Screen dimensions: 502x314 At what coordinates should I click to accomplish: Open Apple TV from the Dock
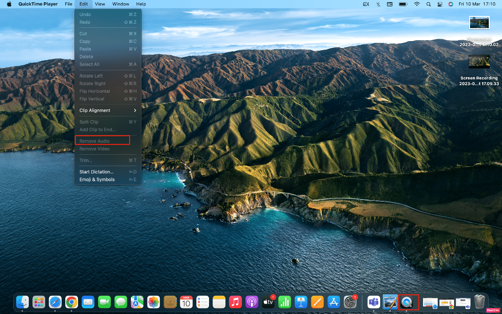268,302
